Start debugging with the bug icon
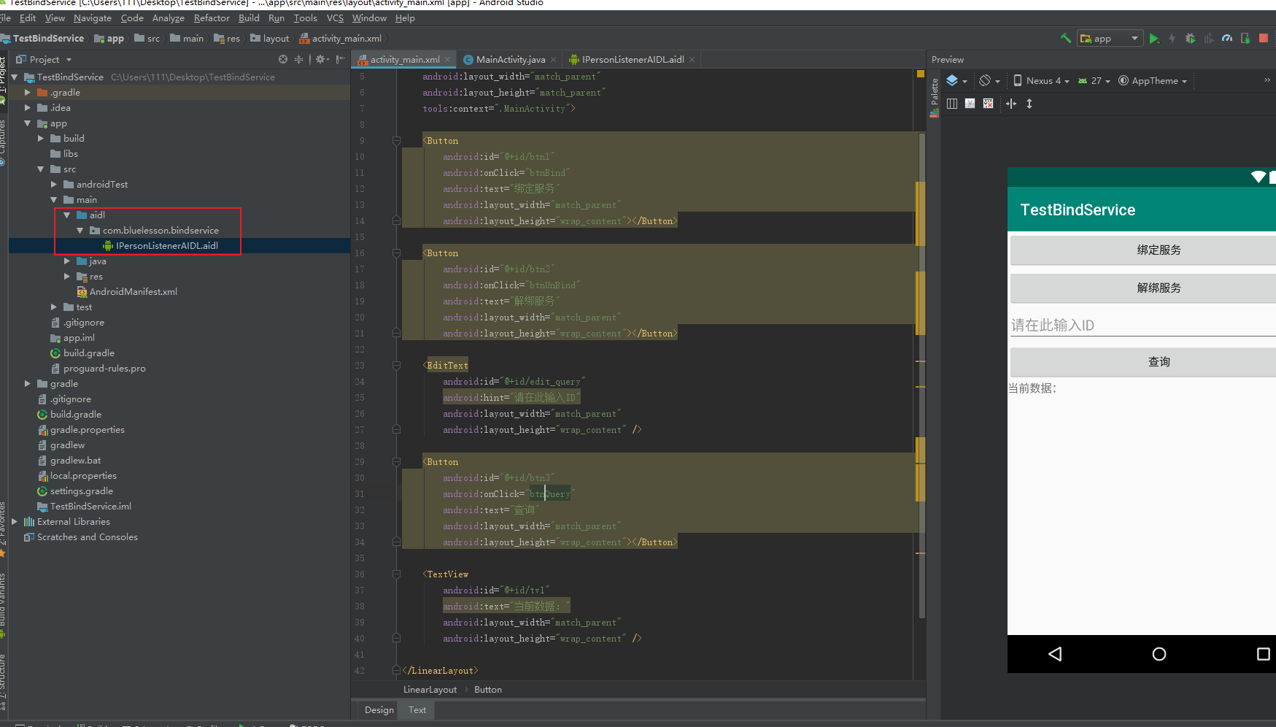1276x727 pixels. coord(1190,39)
